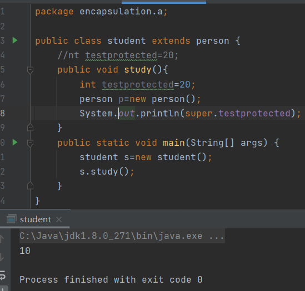Image resolution: width=305 pixels, height=291 pixels.
Task: Click the student tab's window icon
Action: click(x=12, y=219)
